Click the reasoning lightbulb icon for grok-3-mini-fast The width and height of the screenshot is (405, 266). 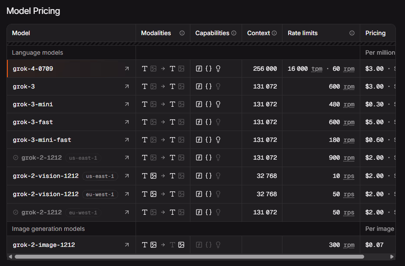[x=218, y=140]
